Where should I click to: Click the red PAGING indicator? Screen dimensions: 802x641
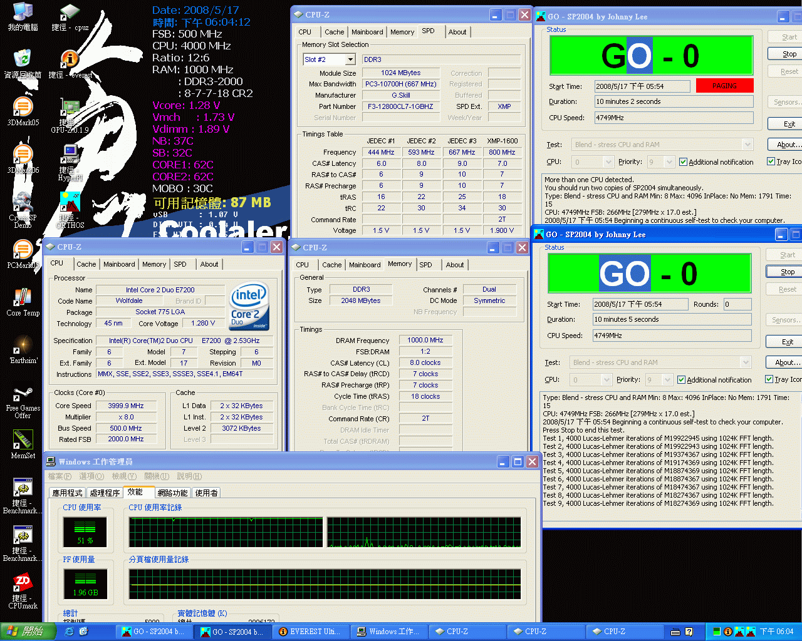(x=724, y=86)
